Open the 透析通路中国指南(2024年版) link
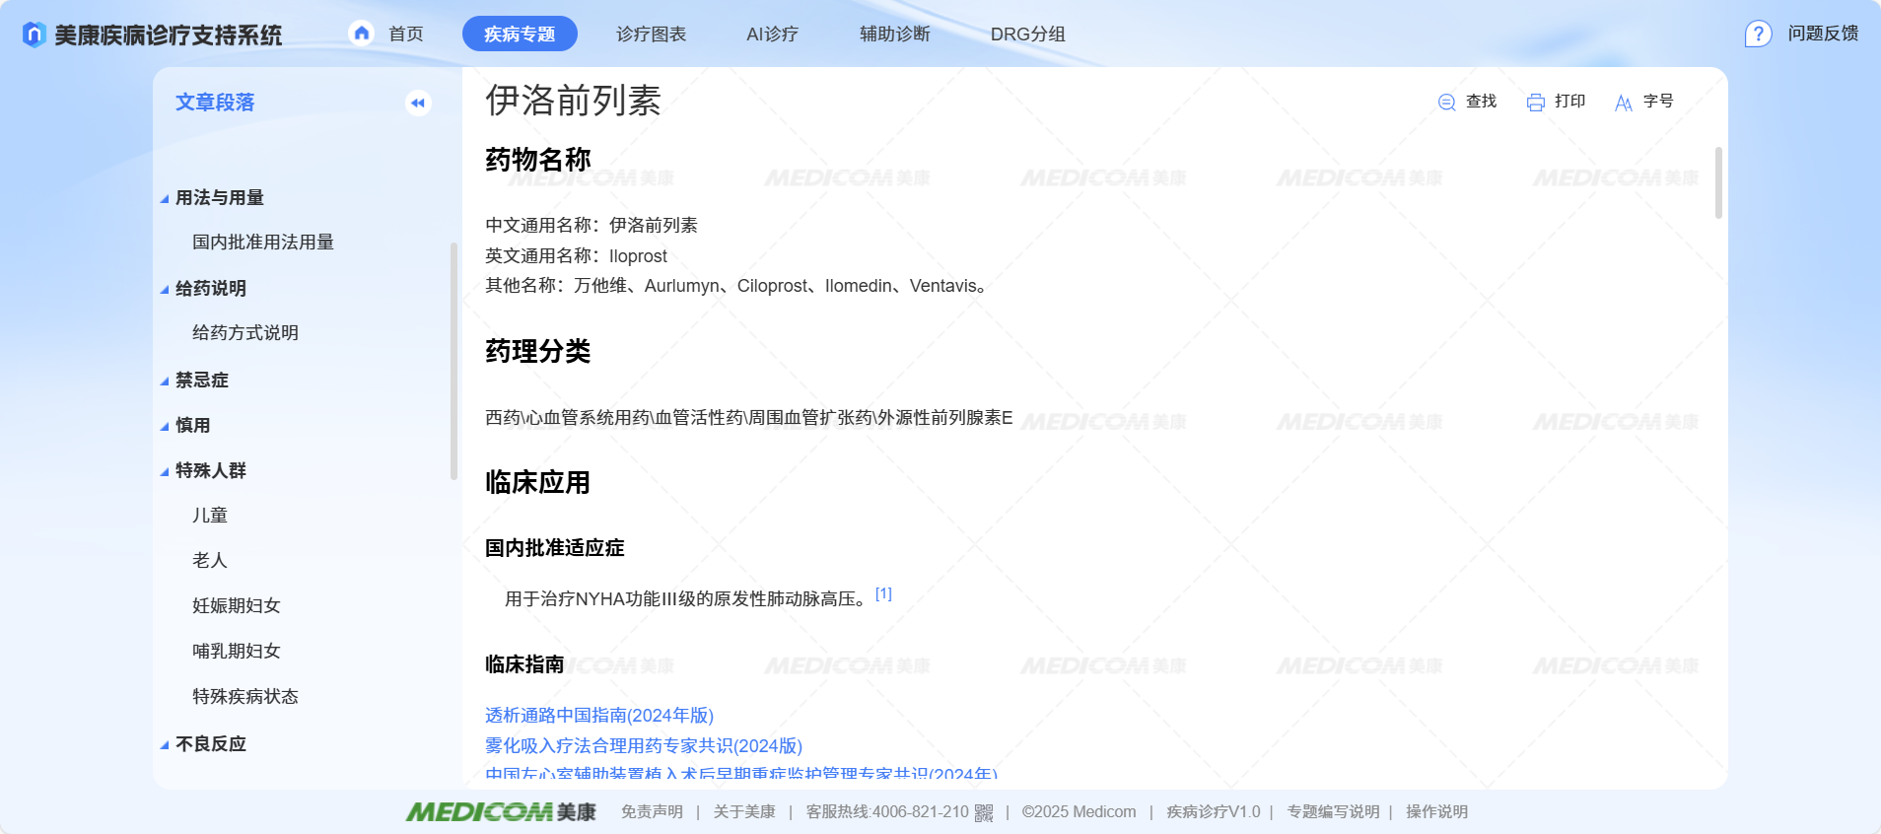The width and height of the screenshot is (1881, 834). (x=598, y=716)
